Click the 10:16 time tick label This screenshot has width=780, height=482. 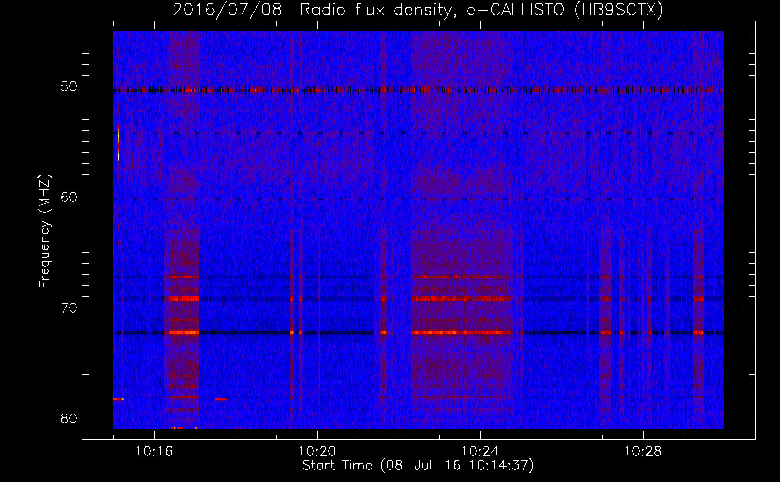(x=154, y=452)
